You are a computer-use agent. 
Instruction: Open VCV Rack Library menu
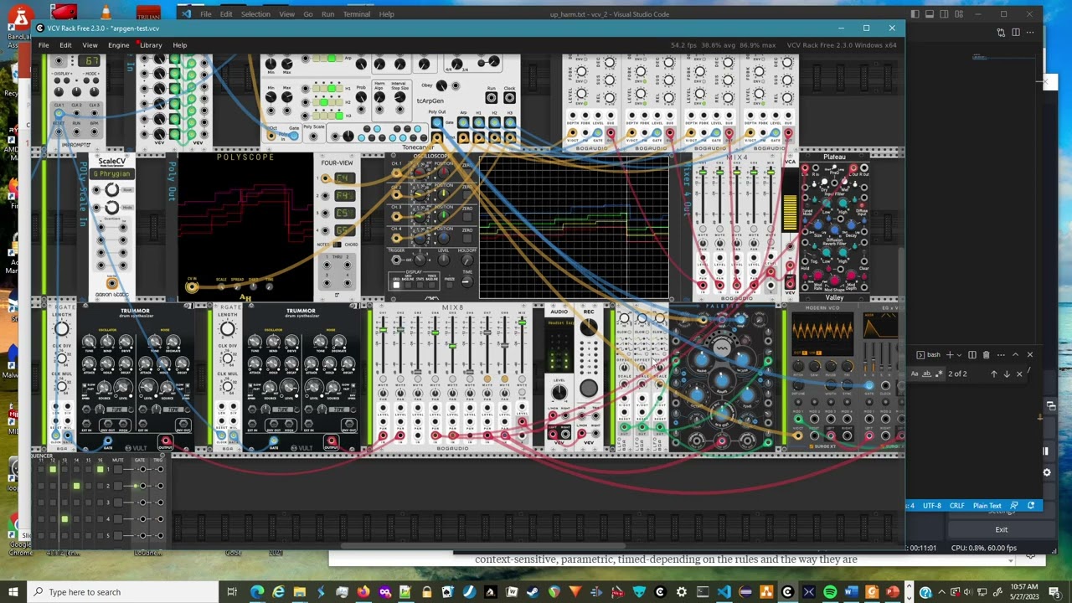(151, 45)
